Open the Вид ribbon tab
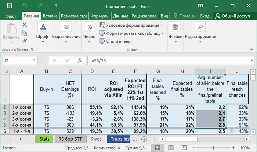Viewport: 257px width, 152px height. click(x=164, y=16)
